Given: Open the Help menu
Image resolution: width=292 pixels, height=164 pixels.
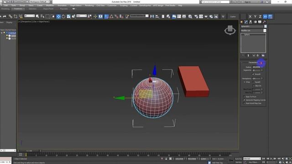Looking at the screenshot, I should [180, 5].
